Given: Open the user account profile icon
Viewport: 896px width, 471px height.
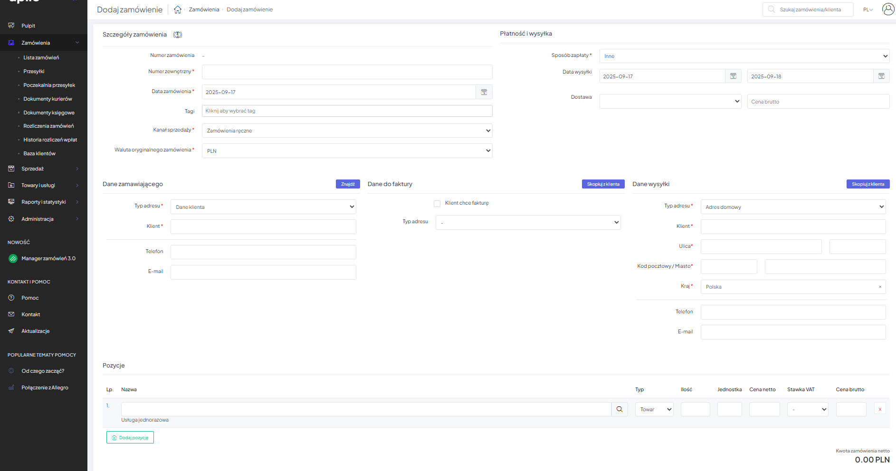Looking at the screenshot, I should [888, 9].
